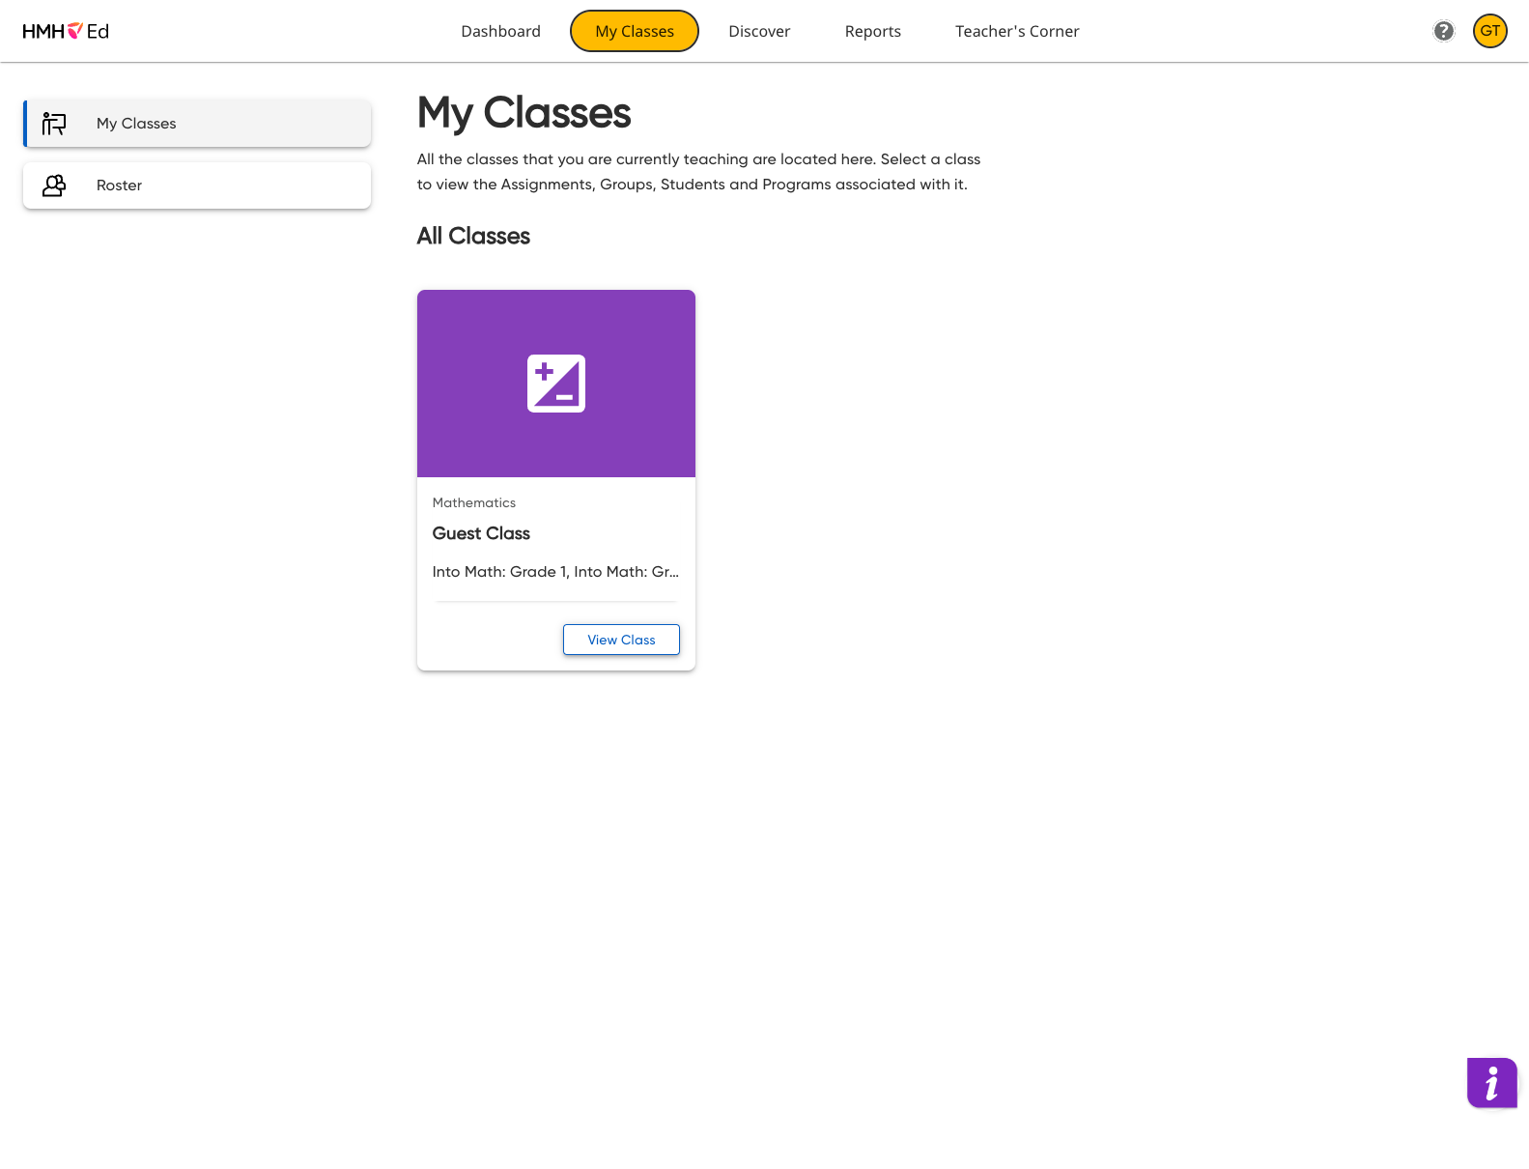This screenshot has height=1169, width=1529.
Task: Click the Guest Class title
Action: tap(481, 533)
